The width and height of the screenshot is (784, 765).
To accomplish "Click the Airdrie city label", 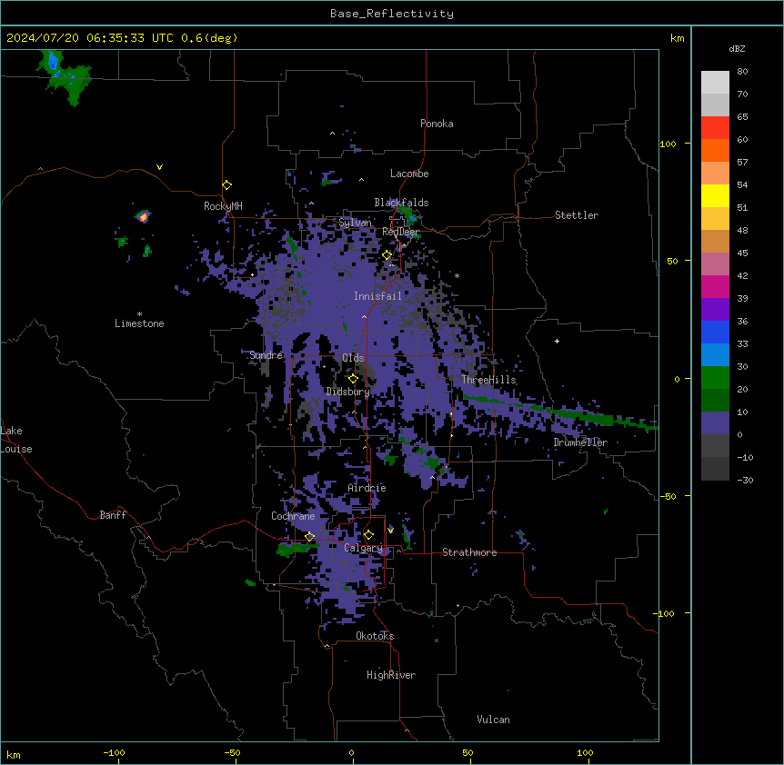I will [367, 488].
